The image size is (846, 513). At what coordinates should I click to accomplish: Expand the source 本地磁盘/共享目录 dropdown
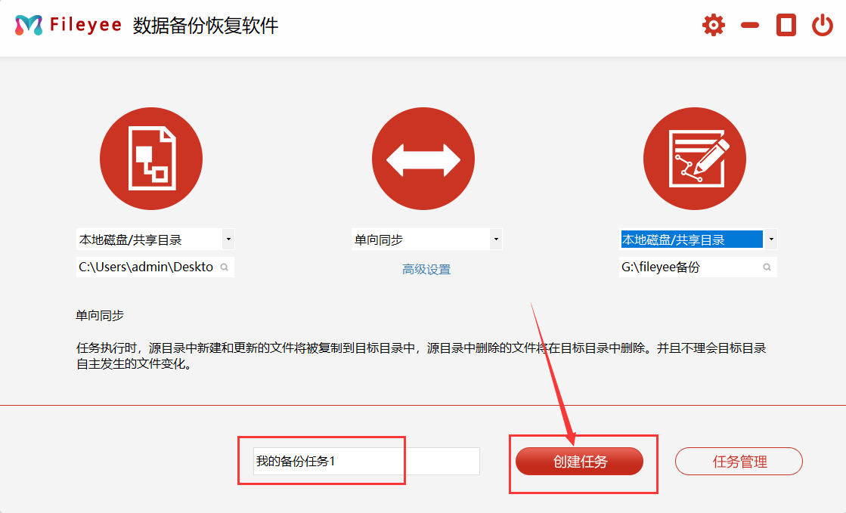[228, 240]
